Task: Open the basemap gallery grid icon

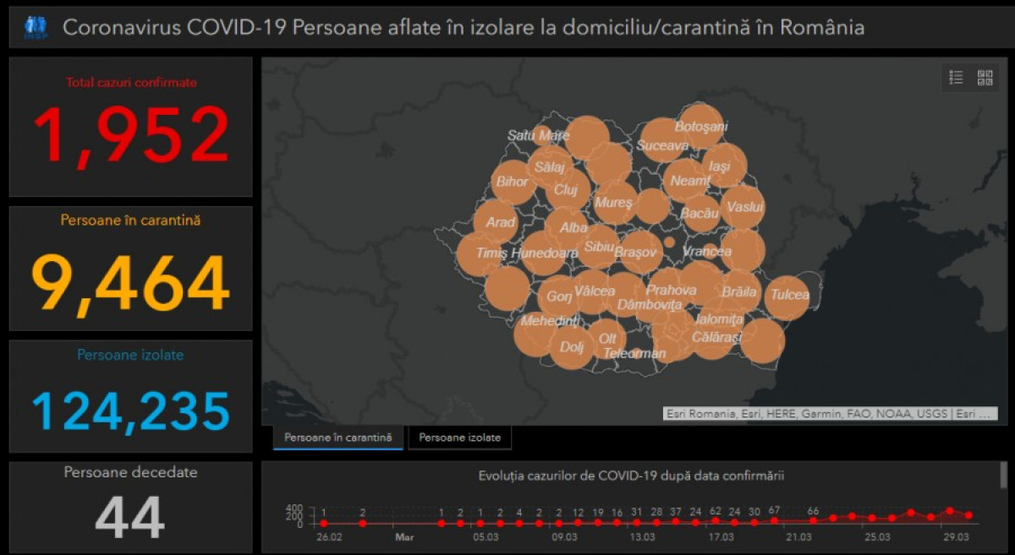Action: pyautogui.click(x=985, y=78)
